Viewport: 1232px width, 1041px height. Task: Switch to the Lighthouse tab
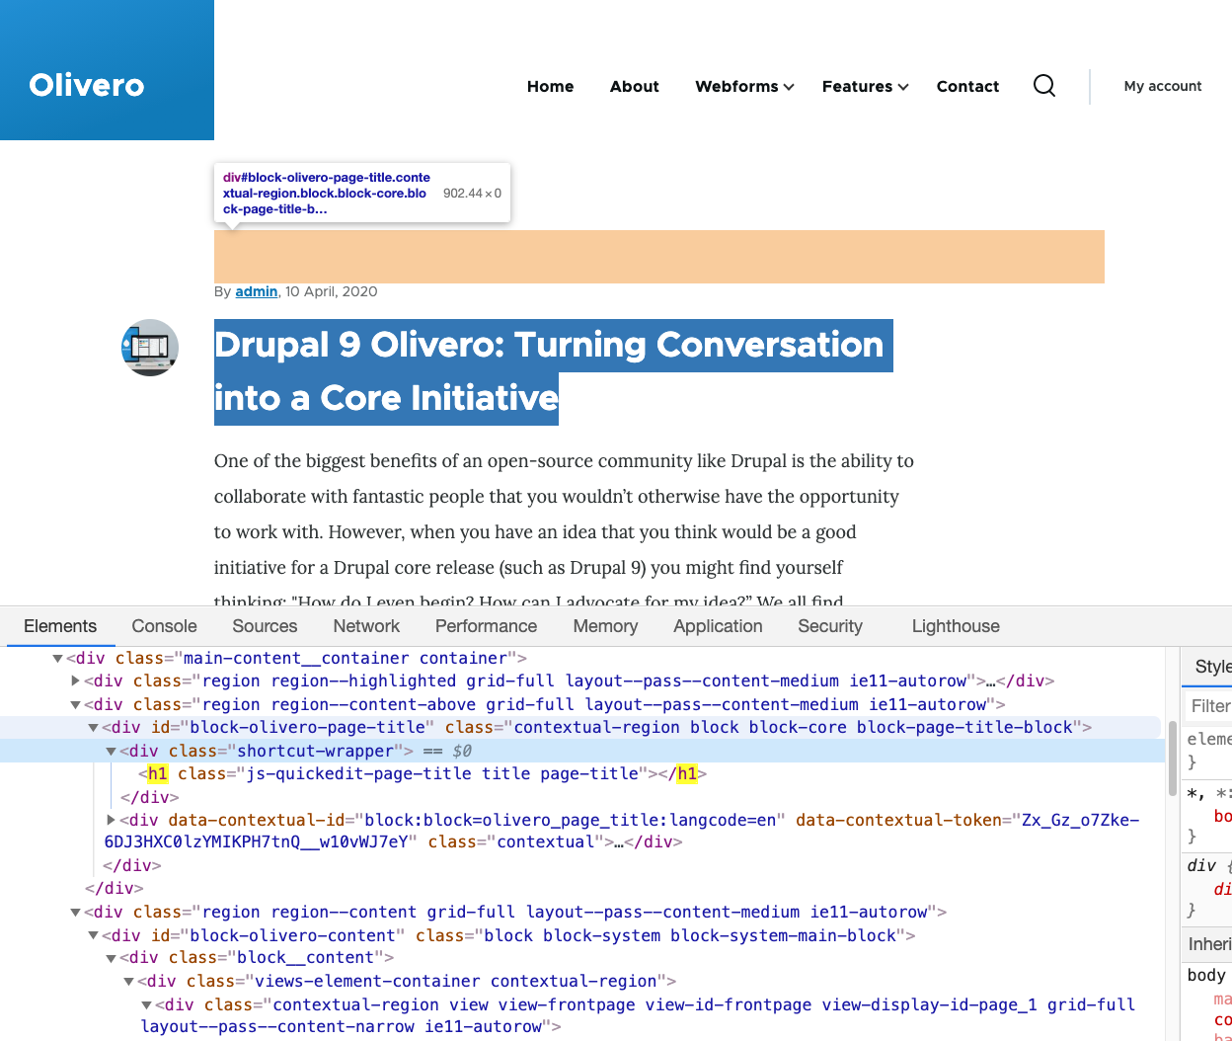point(955,626)
